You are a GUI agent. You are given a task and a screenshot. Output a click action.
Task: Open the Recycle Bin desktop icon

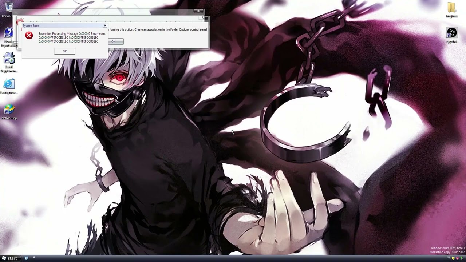[9, 10]
